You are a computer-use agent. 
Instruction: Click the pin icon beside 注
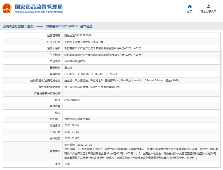56,164
